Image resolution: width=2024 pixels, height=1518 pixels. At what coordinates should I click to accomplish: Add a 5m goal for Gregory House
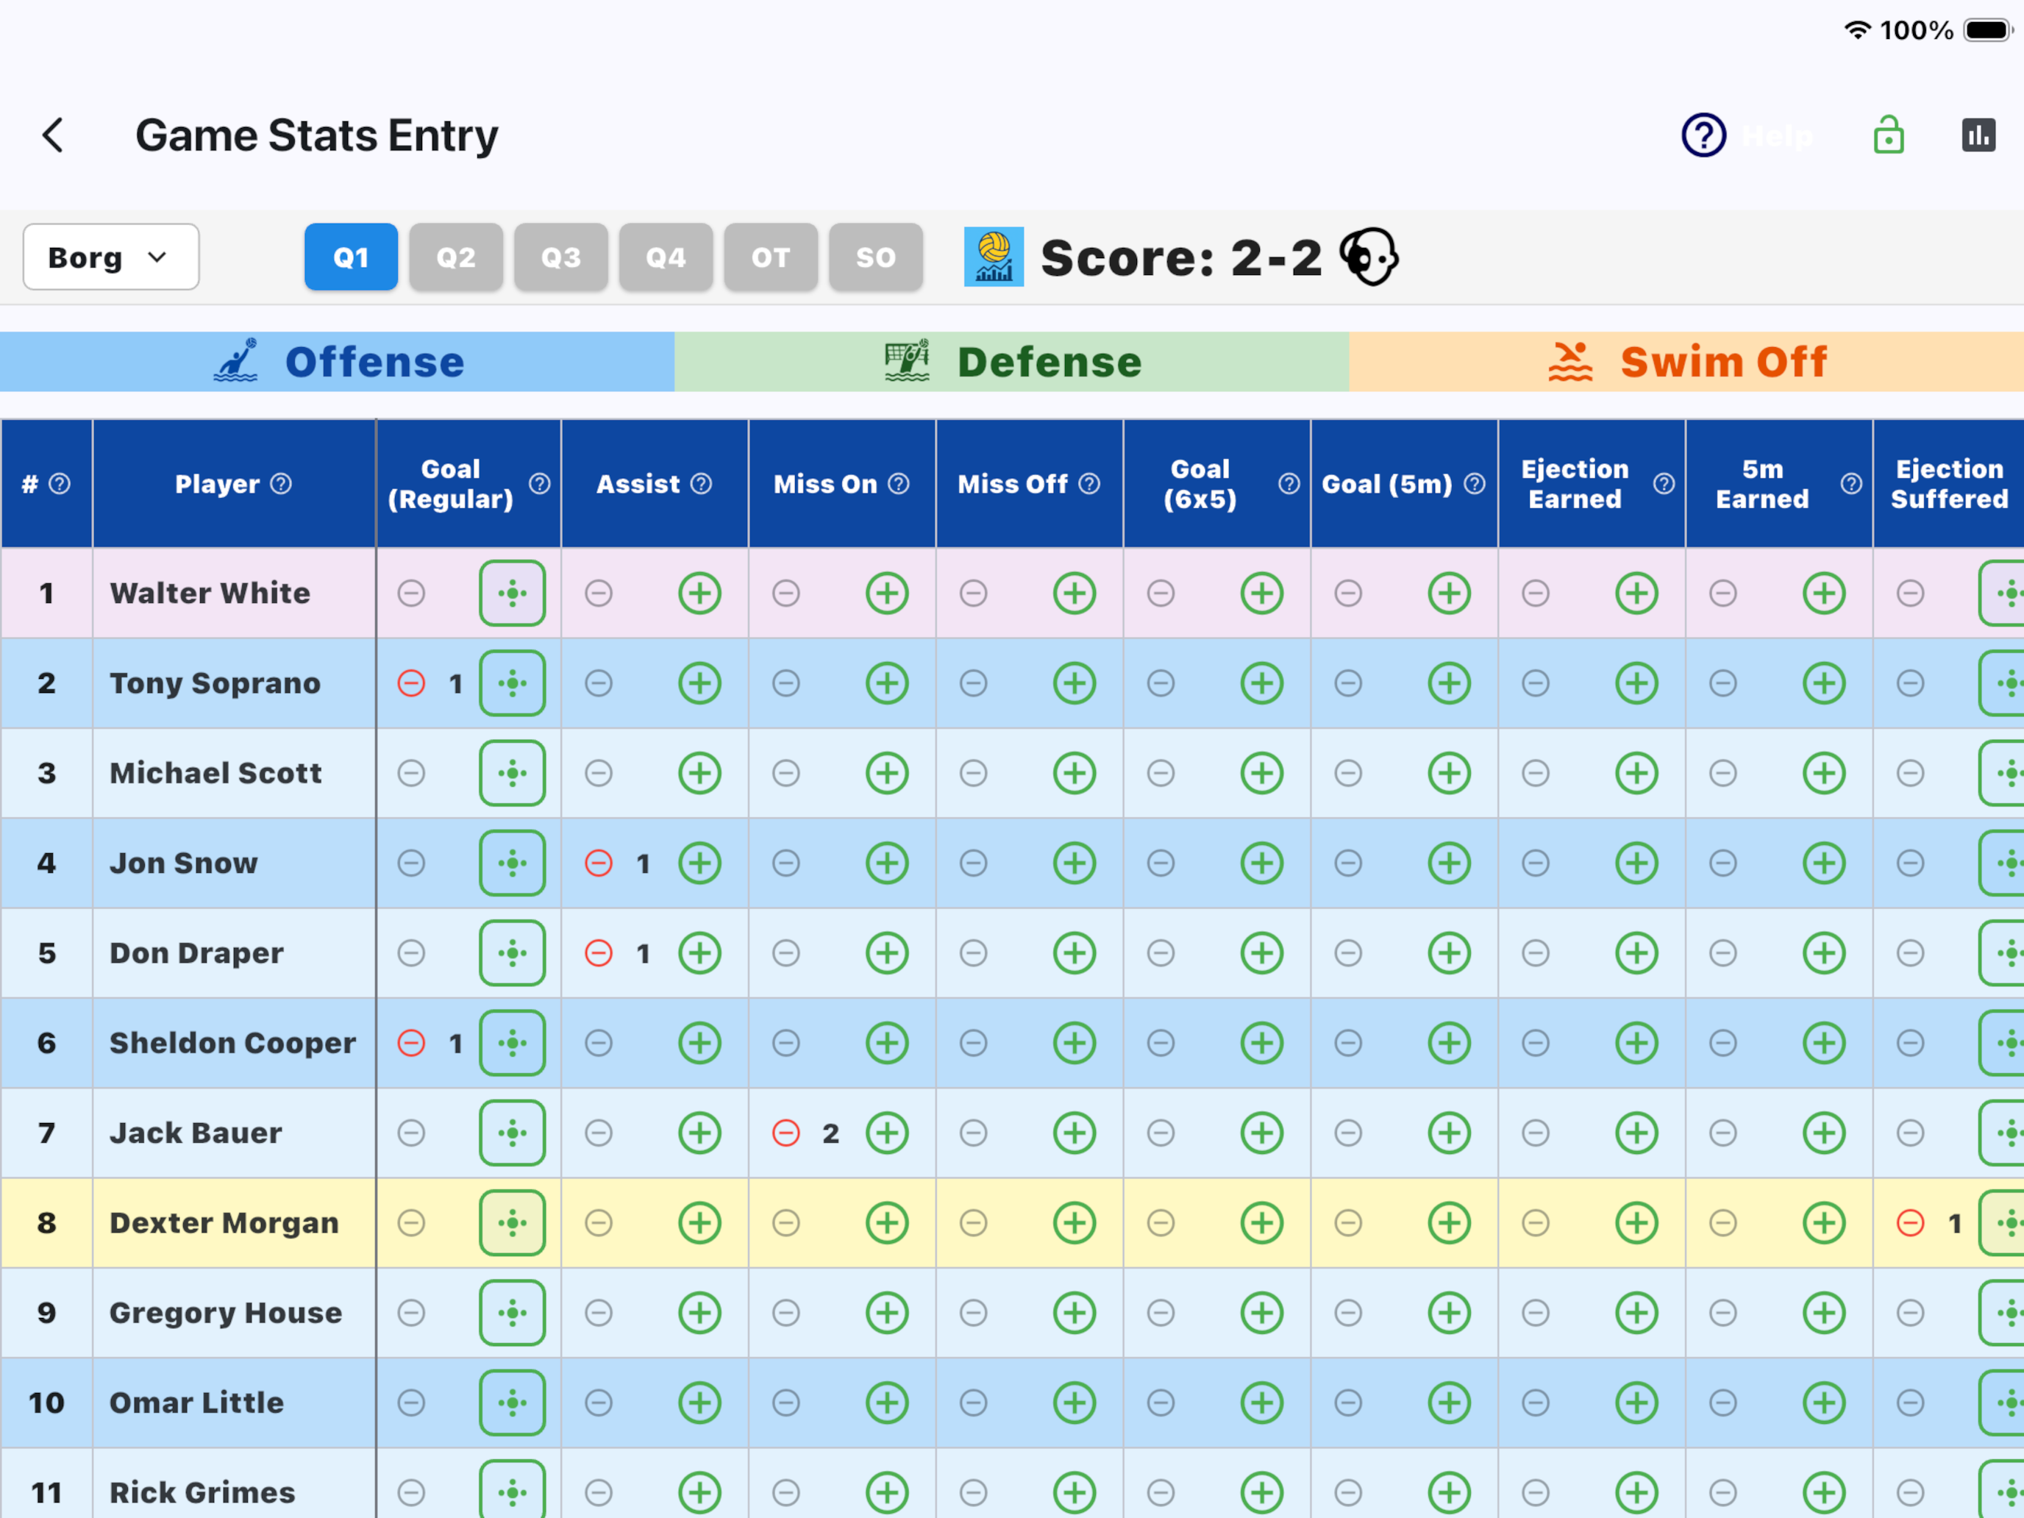click(x=1450, y=1313)
